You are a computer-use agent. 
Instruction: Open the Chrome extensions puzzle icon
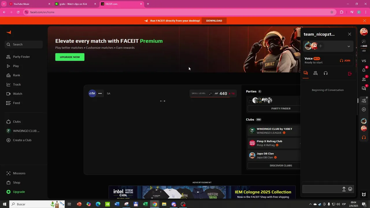click(x=342, y=12)
